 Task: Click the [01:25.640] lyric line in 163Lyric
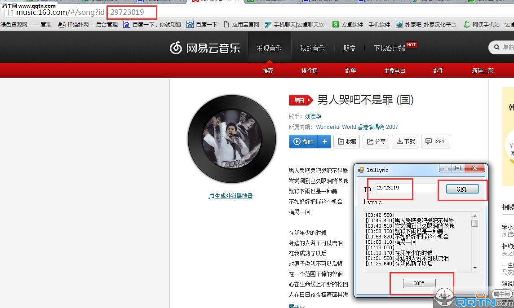(399, 264)
